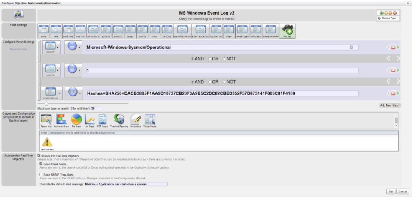412x197 pixels.
Task: Click the Hashes=SHA256 value field
Action: click(222, 93)
